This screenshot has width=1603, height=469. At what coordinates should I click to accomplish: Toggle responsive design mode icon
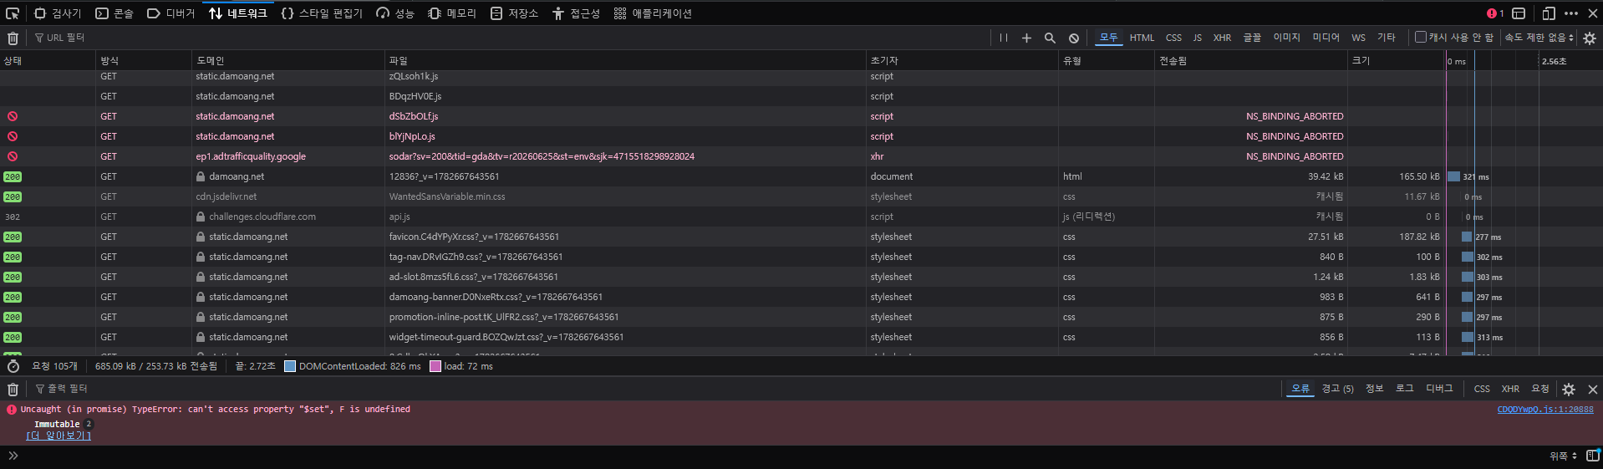tap(1549, 13)
